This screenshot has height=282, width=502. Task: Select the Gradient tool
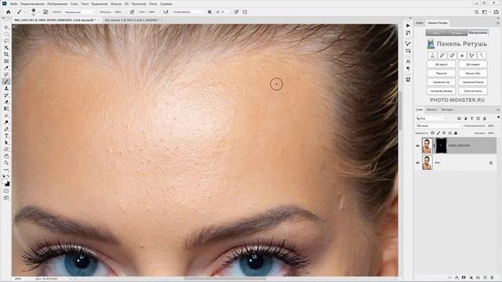6,109
